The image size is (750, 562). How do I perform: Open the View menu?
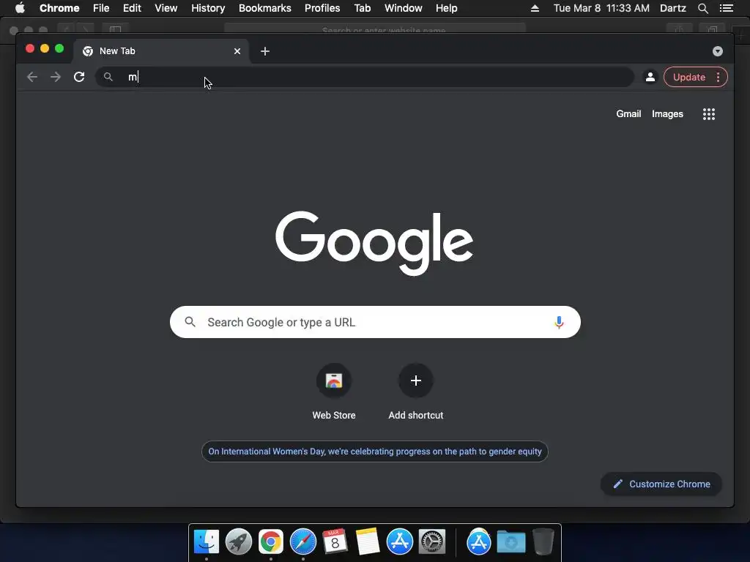tap(166, 8)
